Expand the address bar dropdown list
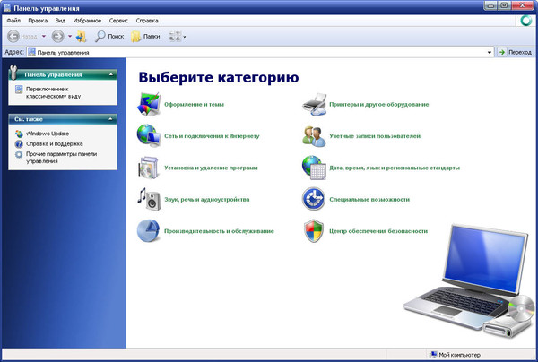This screenshot has width=538, height=362. [x=490, y=53]
